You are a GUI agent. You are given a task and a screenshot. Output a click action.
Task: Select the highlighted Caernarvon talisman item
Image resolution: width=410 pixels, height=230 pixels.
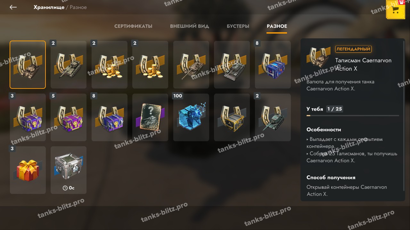28,65
